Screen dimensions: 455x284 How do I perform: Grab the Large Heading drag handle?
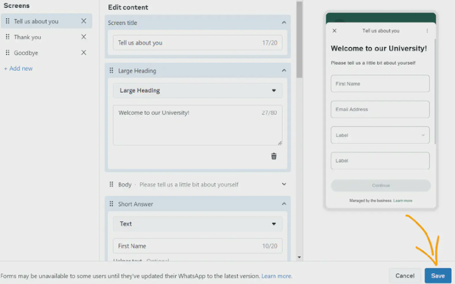[x=111, y=71]
